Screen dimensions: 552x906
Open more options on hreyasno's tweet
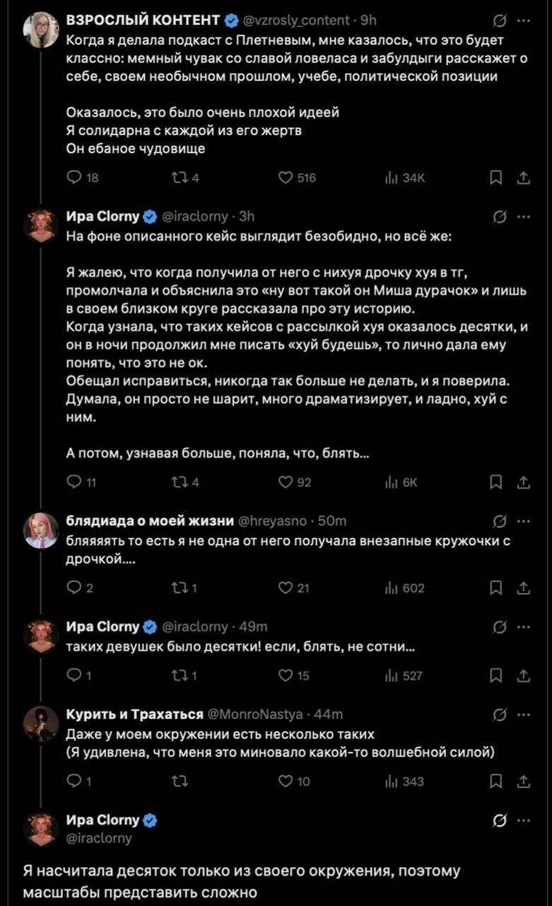click(x=524, y=521)
